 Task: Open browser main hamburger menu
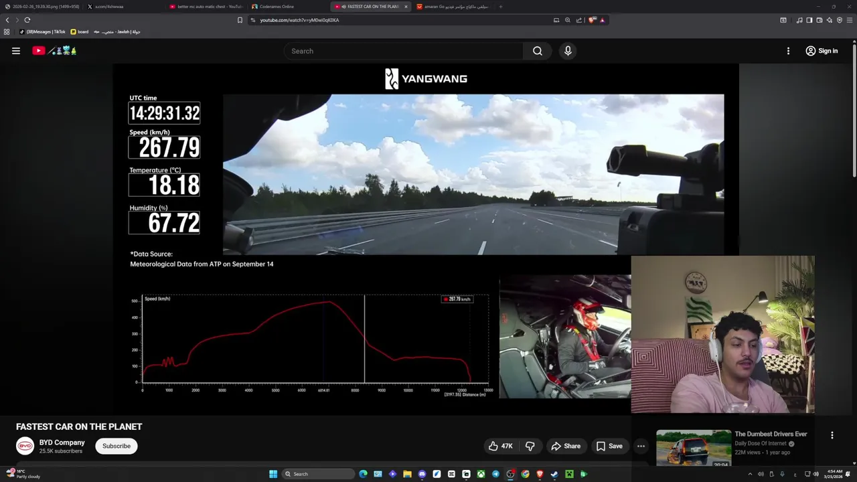850,20
